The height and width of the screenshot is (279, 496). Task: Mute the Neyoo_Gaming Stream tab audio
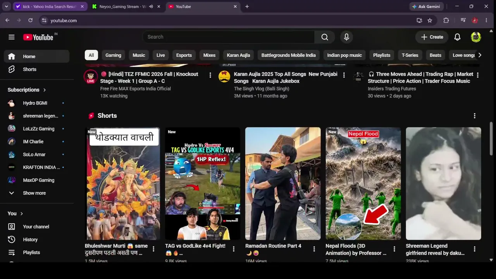(151, 6)
